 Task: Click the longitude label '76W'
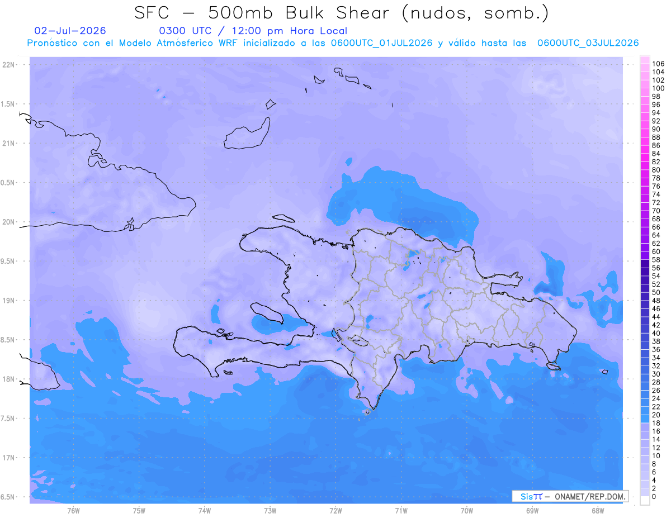point(73,510)
